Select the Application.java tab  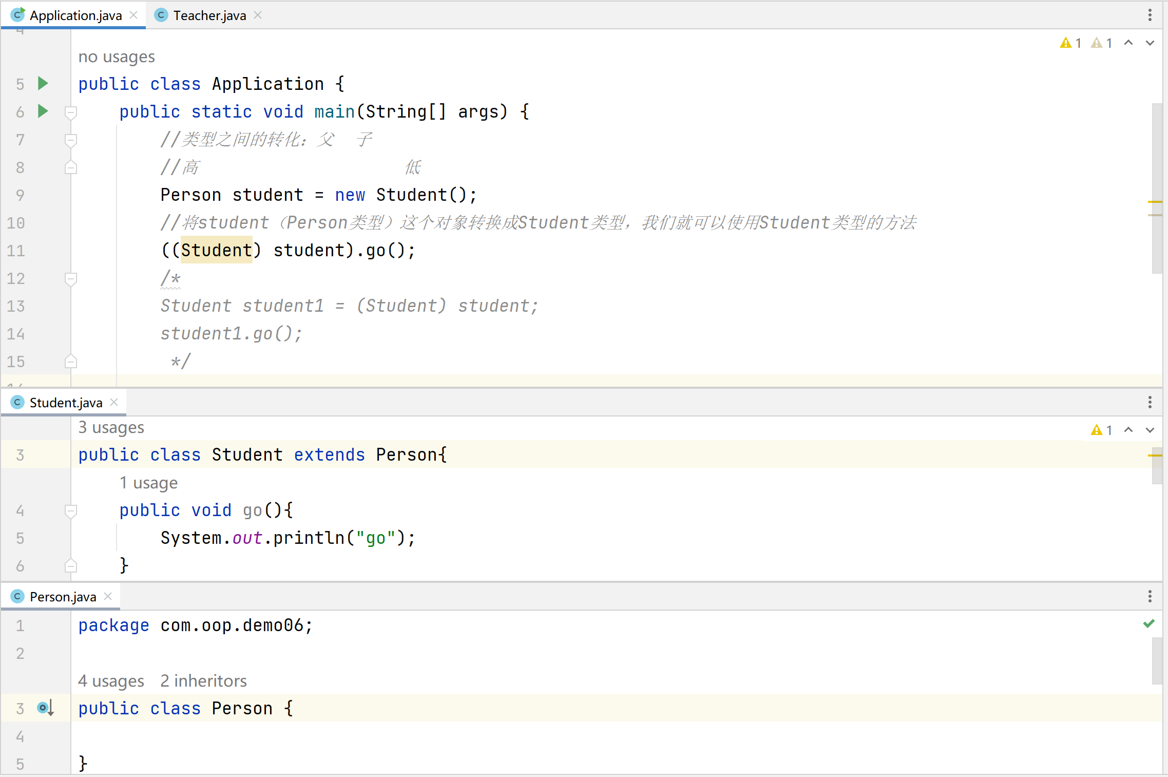(x=75, y=15)
